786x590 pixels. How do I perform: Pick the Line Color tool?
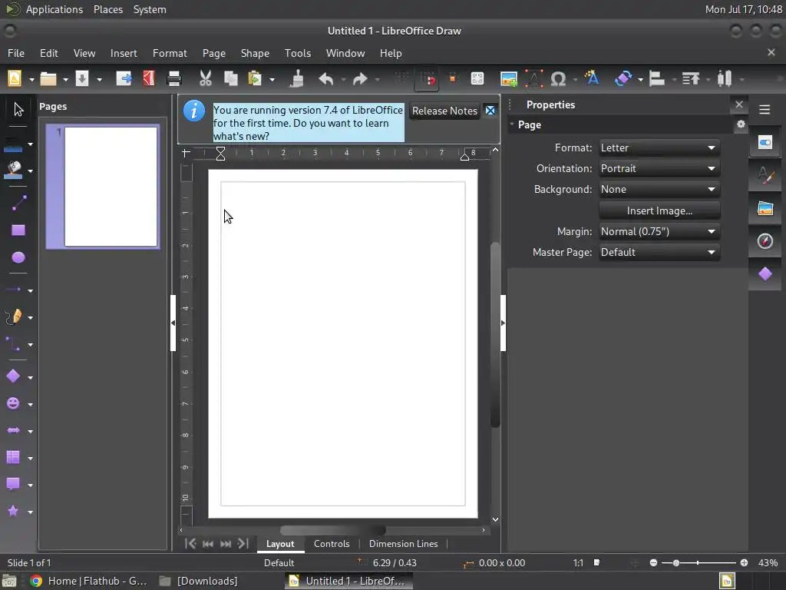(x=13, y=144)
